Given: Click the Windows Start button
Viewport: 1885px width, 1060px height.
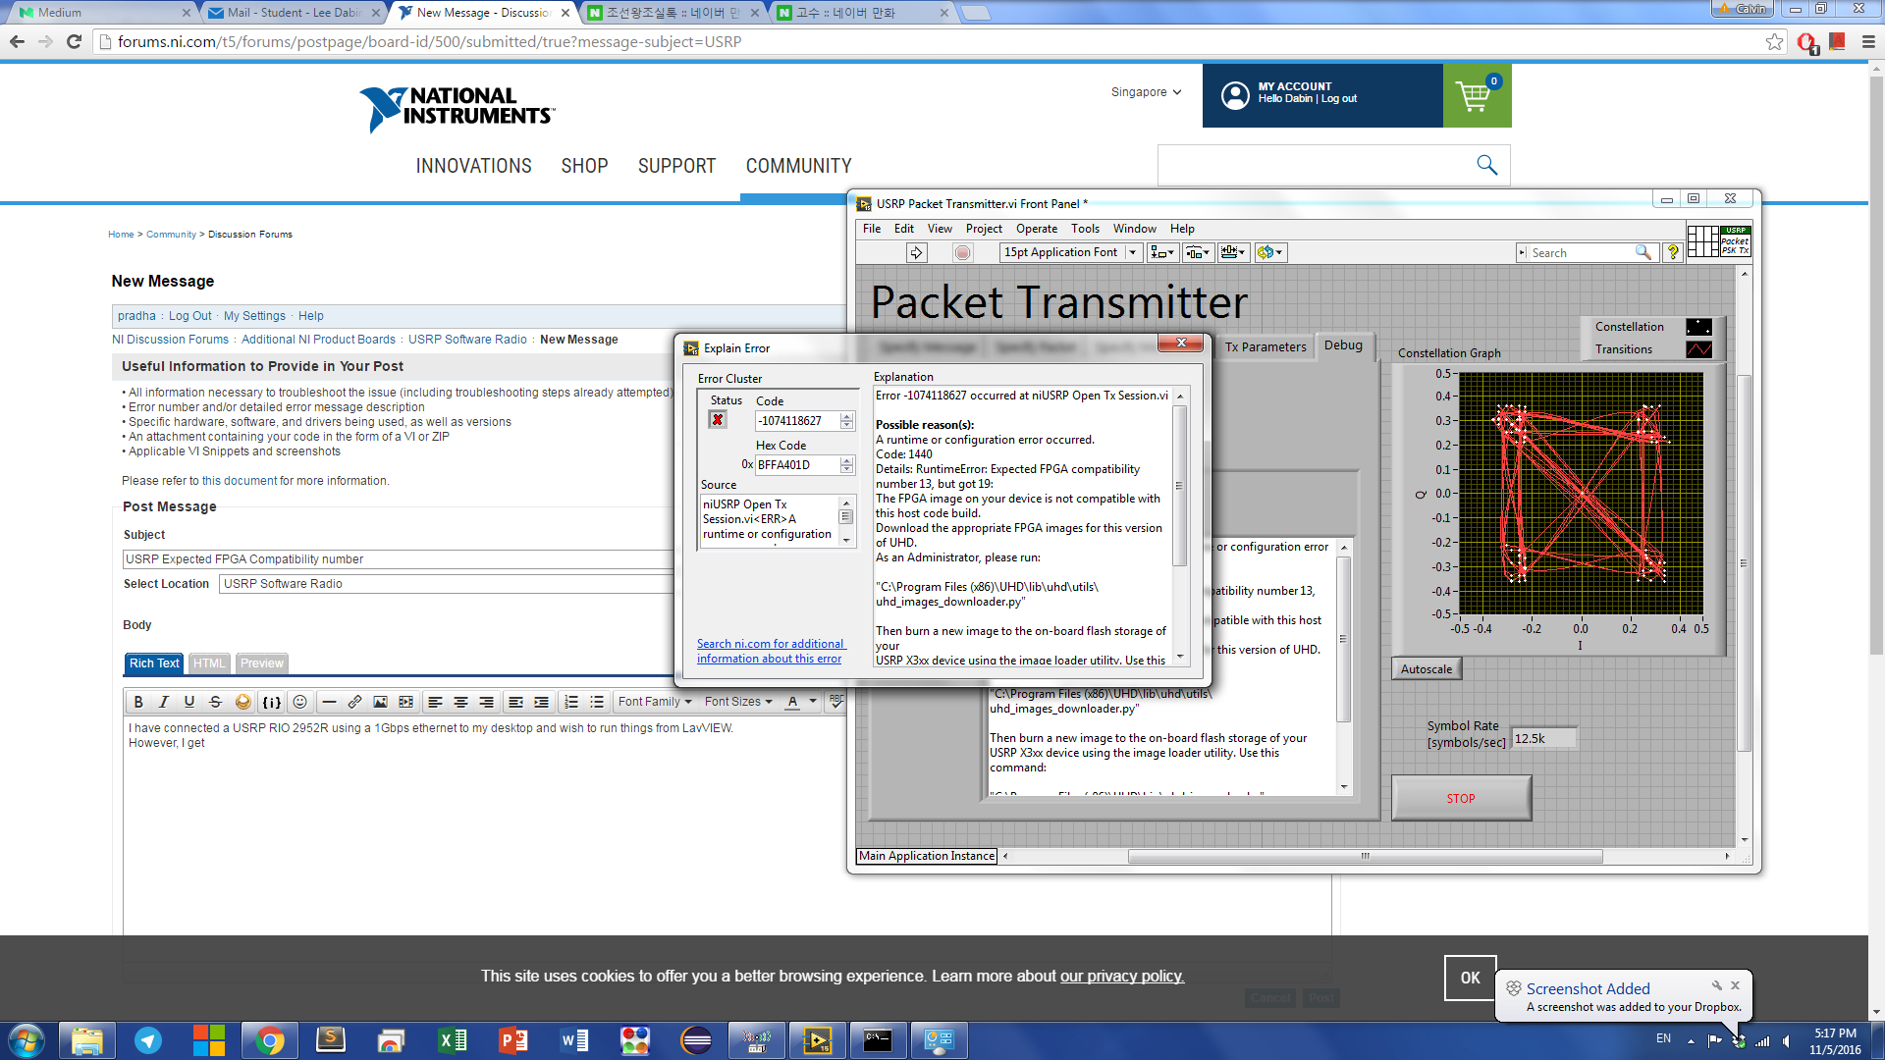Looking at the screenshot, I should tap(27, 1039).
